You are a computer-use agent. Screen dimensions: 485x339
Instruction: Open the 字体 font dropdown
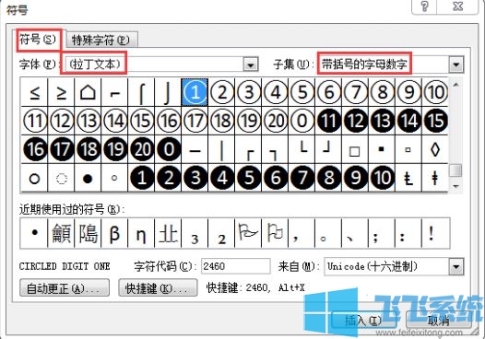coord(251,64)
